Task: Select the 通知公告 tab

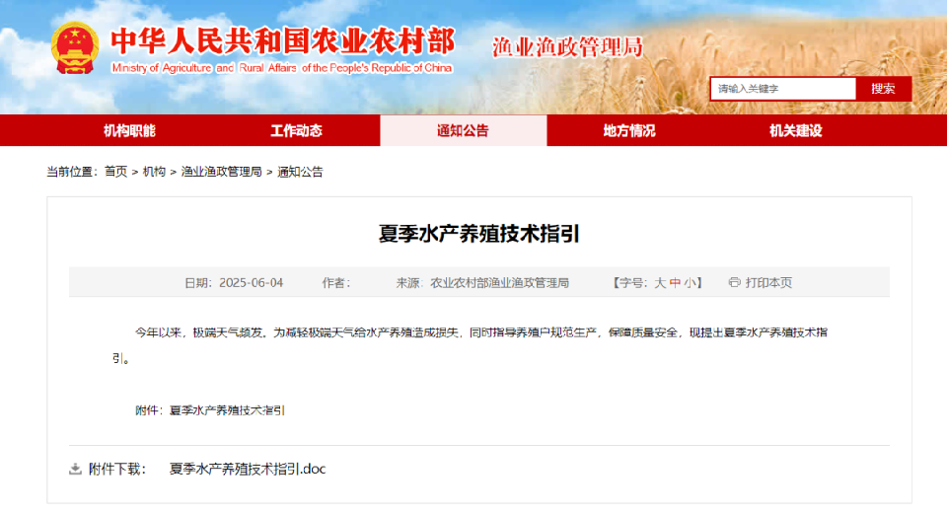Action: coord(464,130)
